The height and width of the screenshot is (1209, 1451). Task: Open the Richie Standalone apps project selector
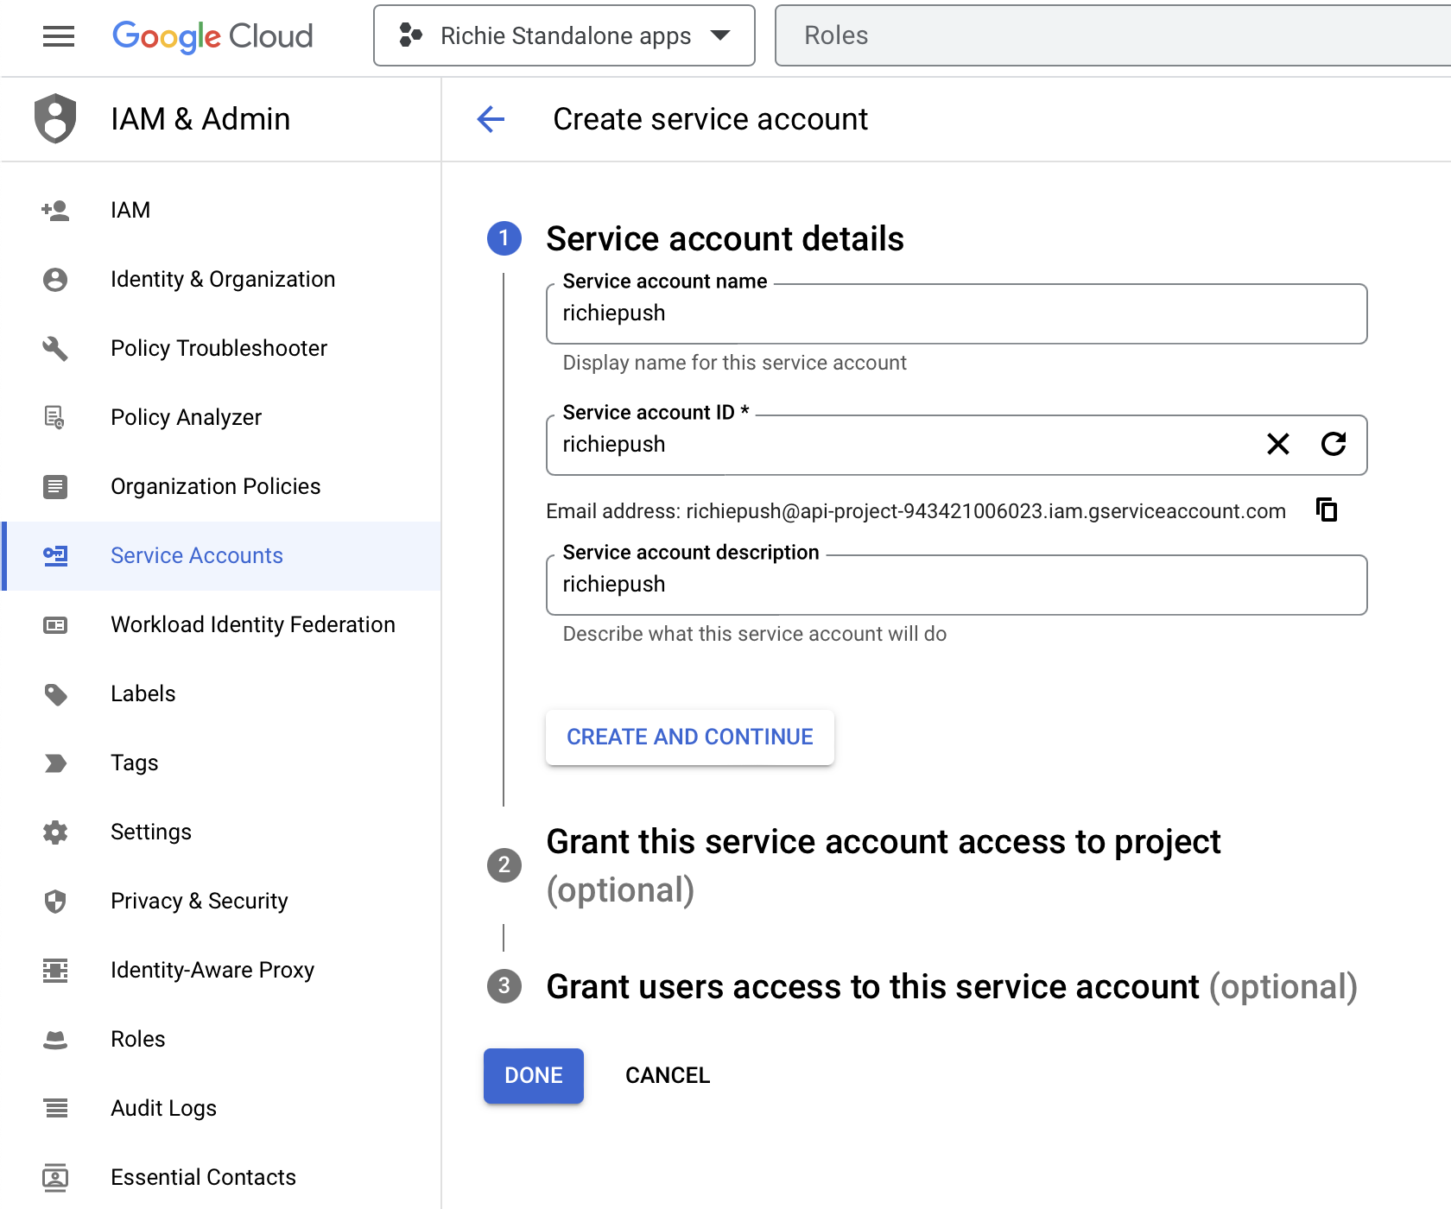pos(563,35)
